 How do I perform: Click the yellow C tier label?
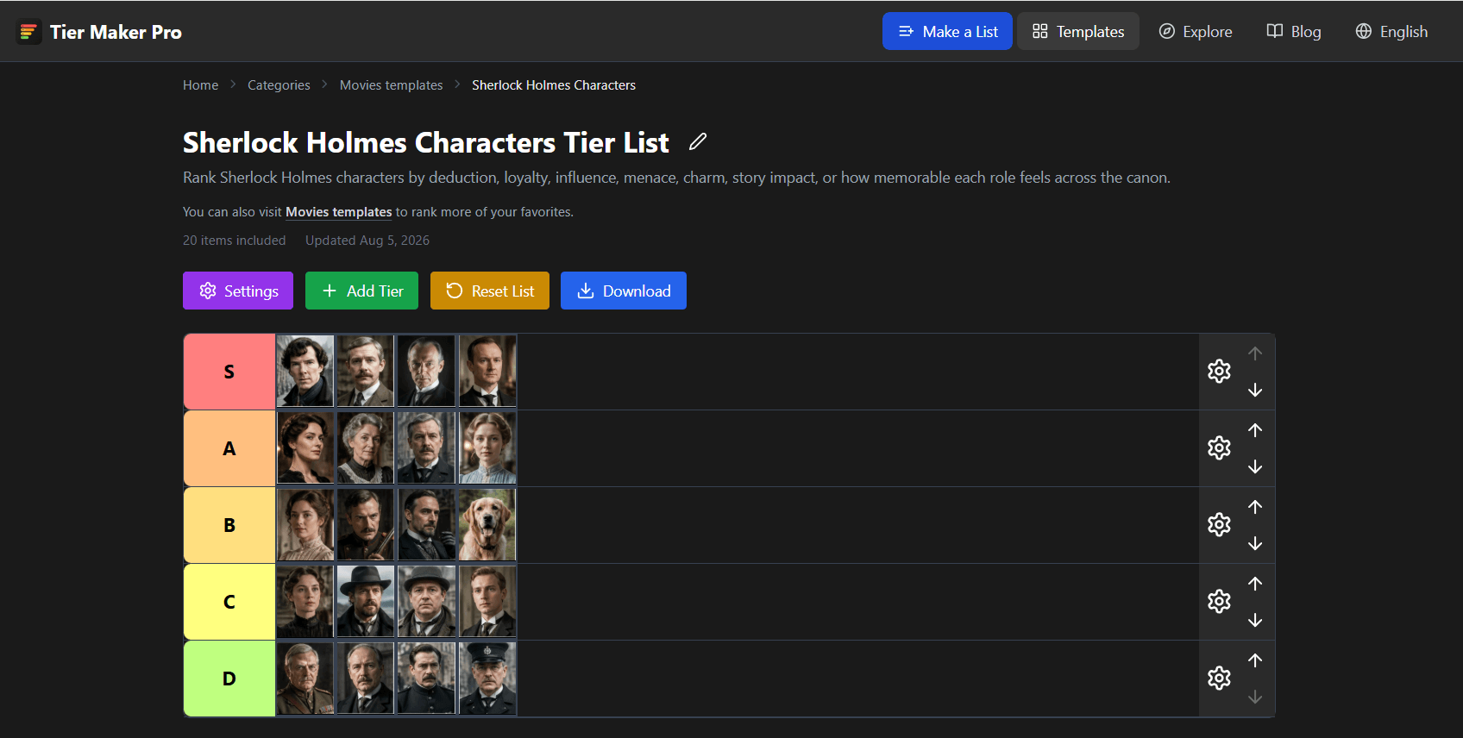(229, 602)
